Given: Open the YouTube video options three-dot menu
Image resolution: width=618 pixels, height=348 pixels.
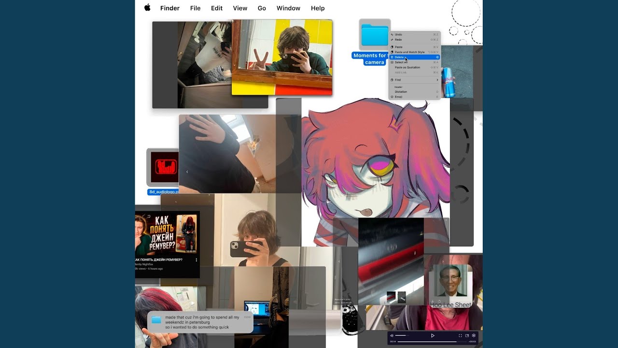Looking at the screenshot, I should pos(197,260).
